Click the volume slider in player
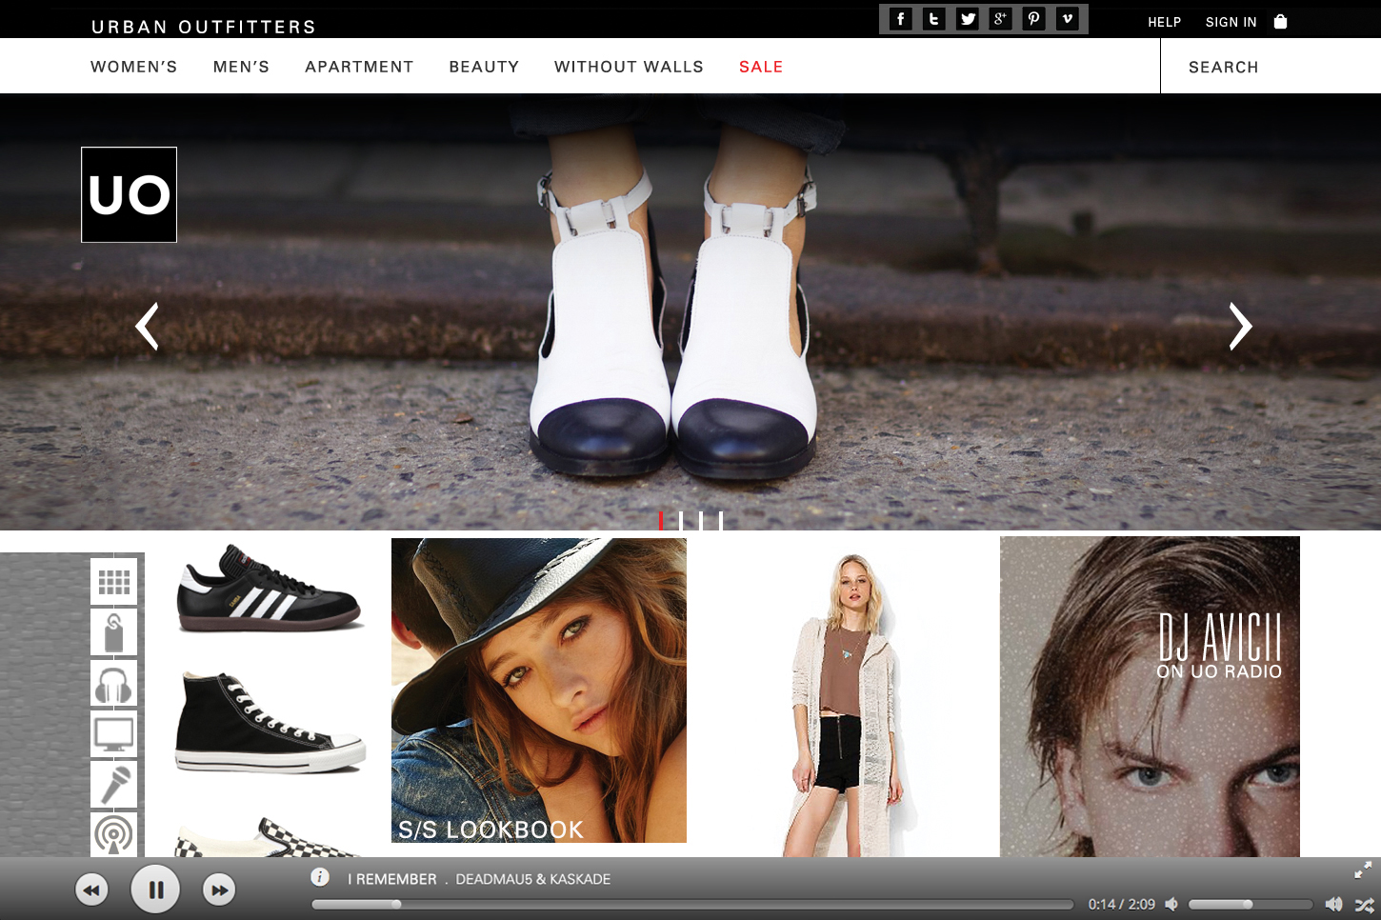1381x920 pixels. 1248,904
